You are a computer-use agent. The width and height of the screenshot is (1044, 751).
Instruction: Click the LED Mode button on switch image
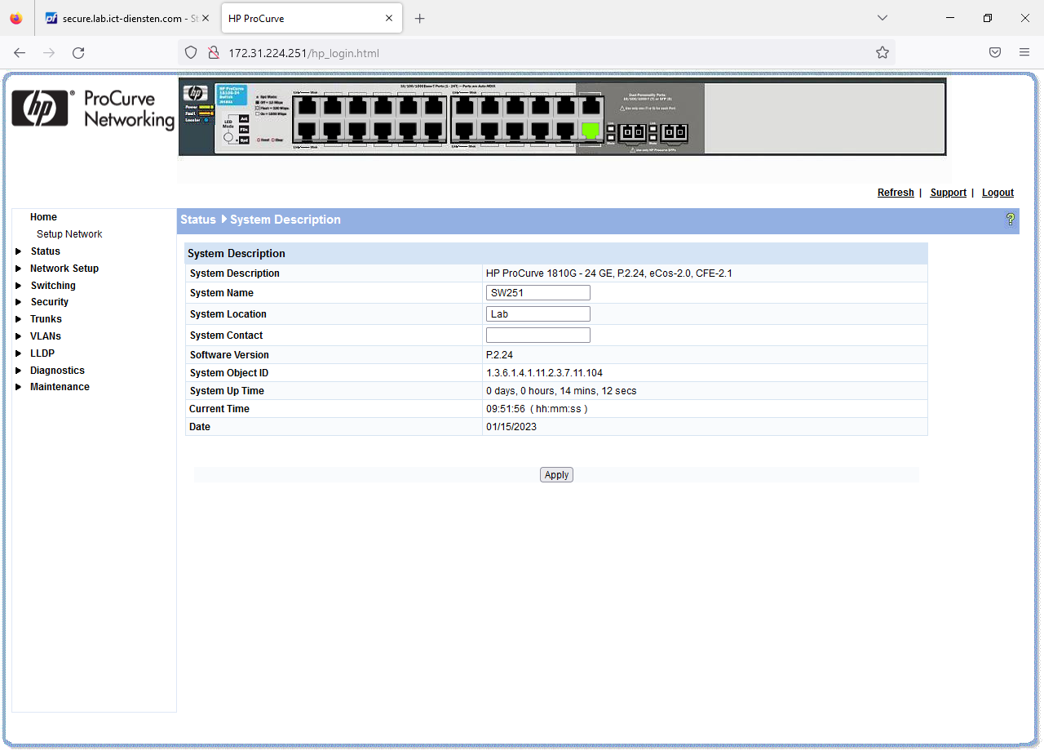point(229,137)
